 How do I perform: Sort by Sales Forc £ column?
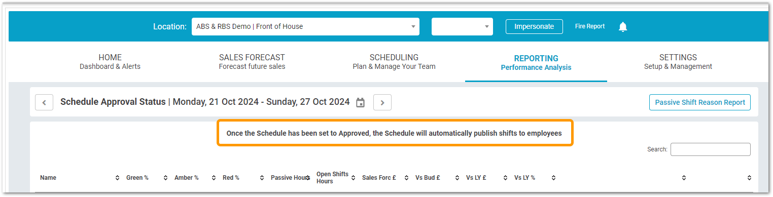(406, 178)
